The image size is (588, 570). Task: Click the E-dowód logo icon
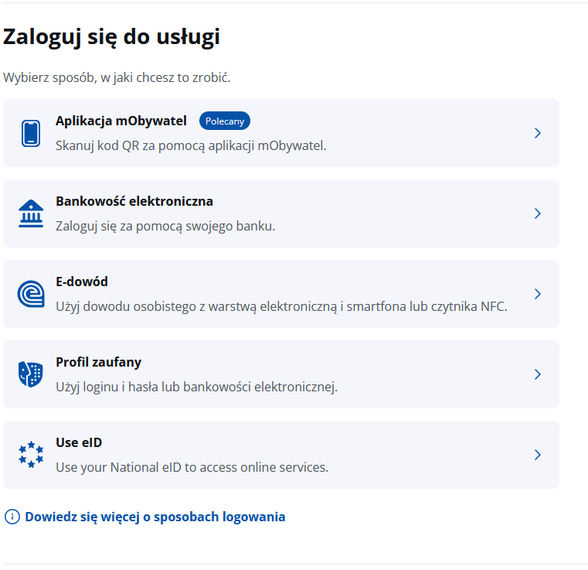point(31,294)
